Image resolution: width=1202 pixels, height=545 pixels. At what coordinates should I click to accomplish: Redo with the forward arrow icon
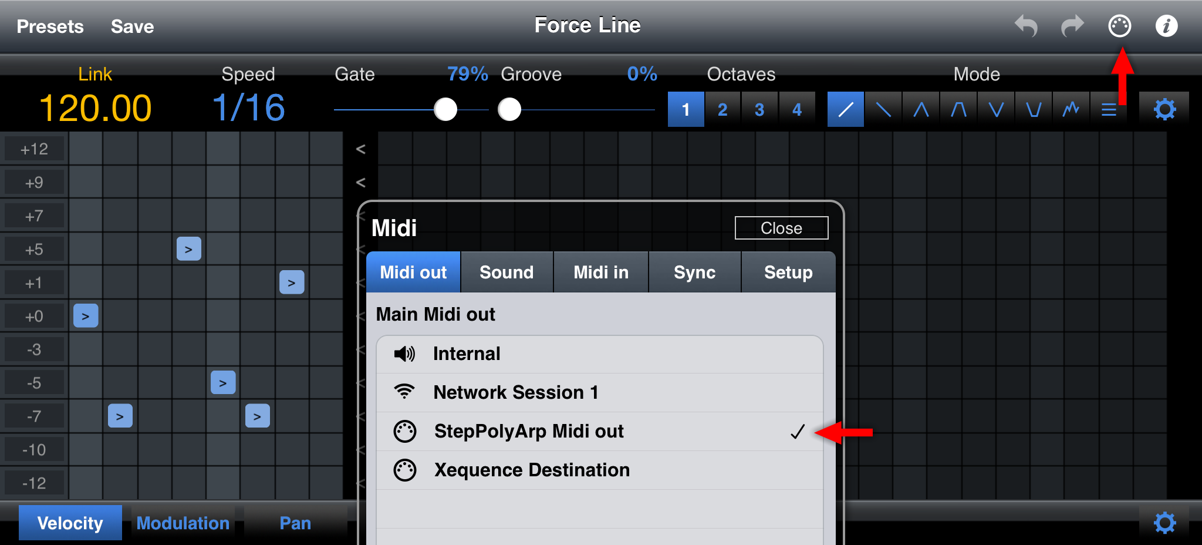pyautogui.click(x=1072, y=26)
